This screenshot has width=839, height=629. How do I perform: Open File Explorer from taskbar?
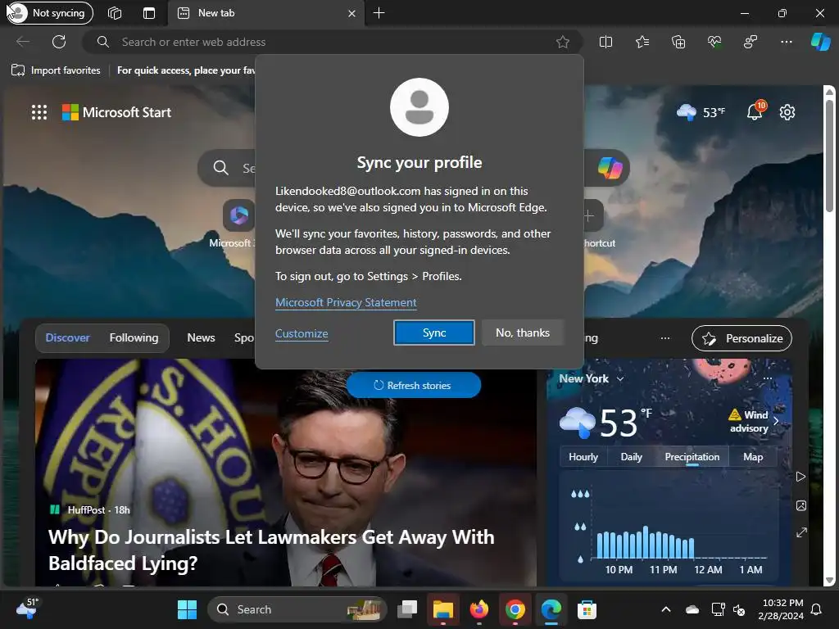(443, 609)
